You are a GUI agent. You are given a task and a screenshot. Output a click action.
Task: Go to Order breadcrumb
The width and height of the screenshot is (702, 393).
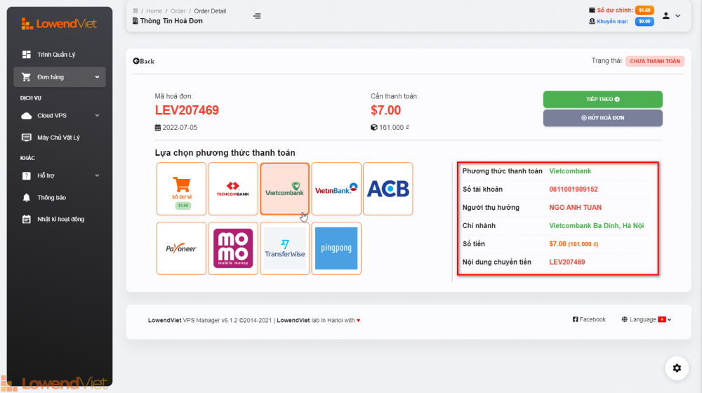(178, 11)
